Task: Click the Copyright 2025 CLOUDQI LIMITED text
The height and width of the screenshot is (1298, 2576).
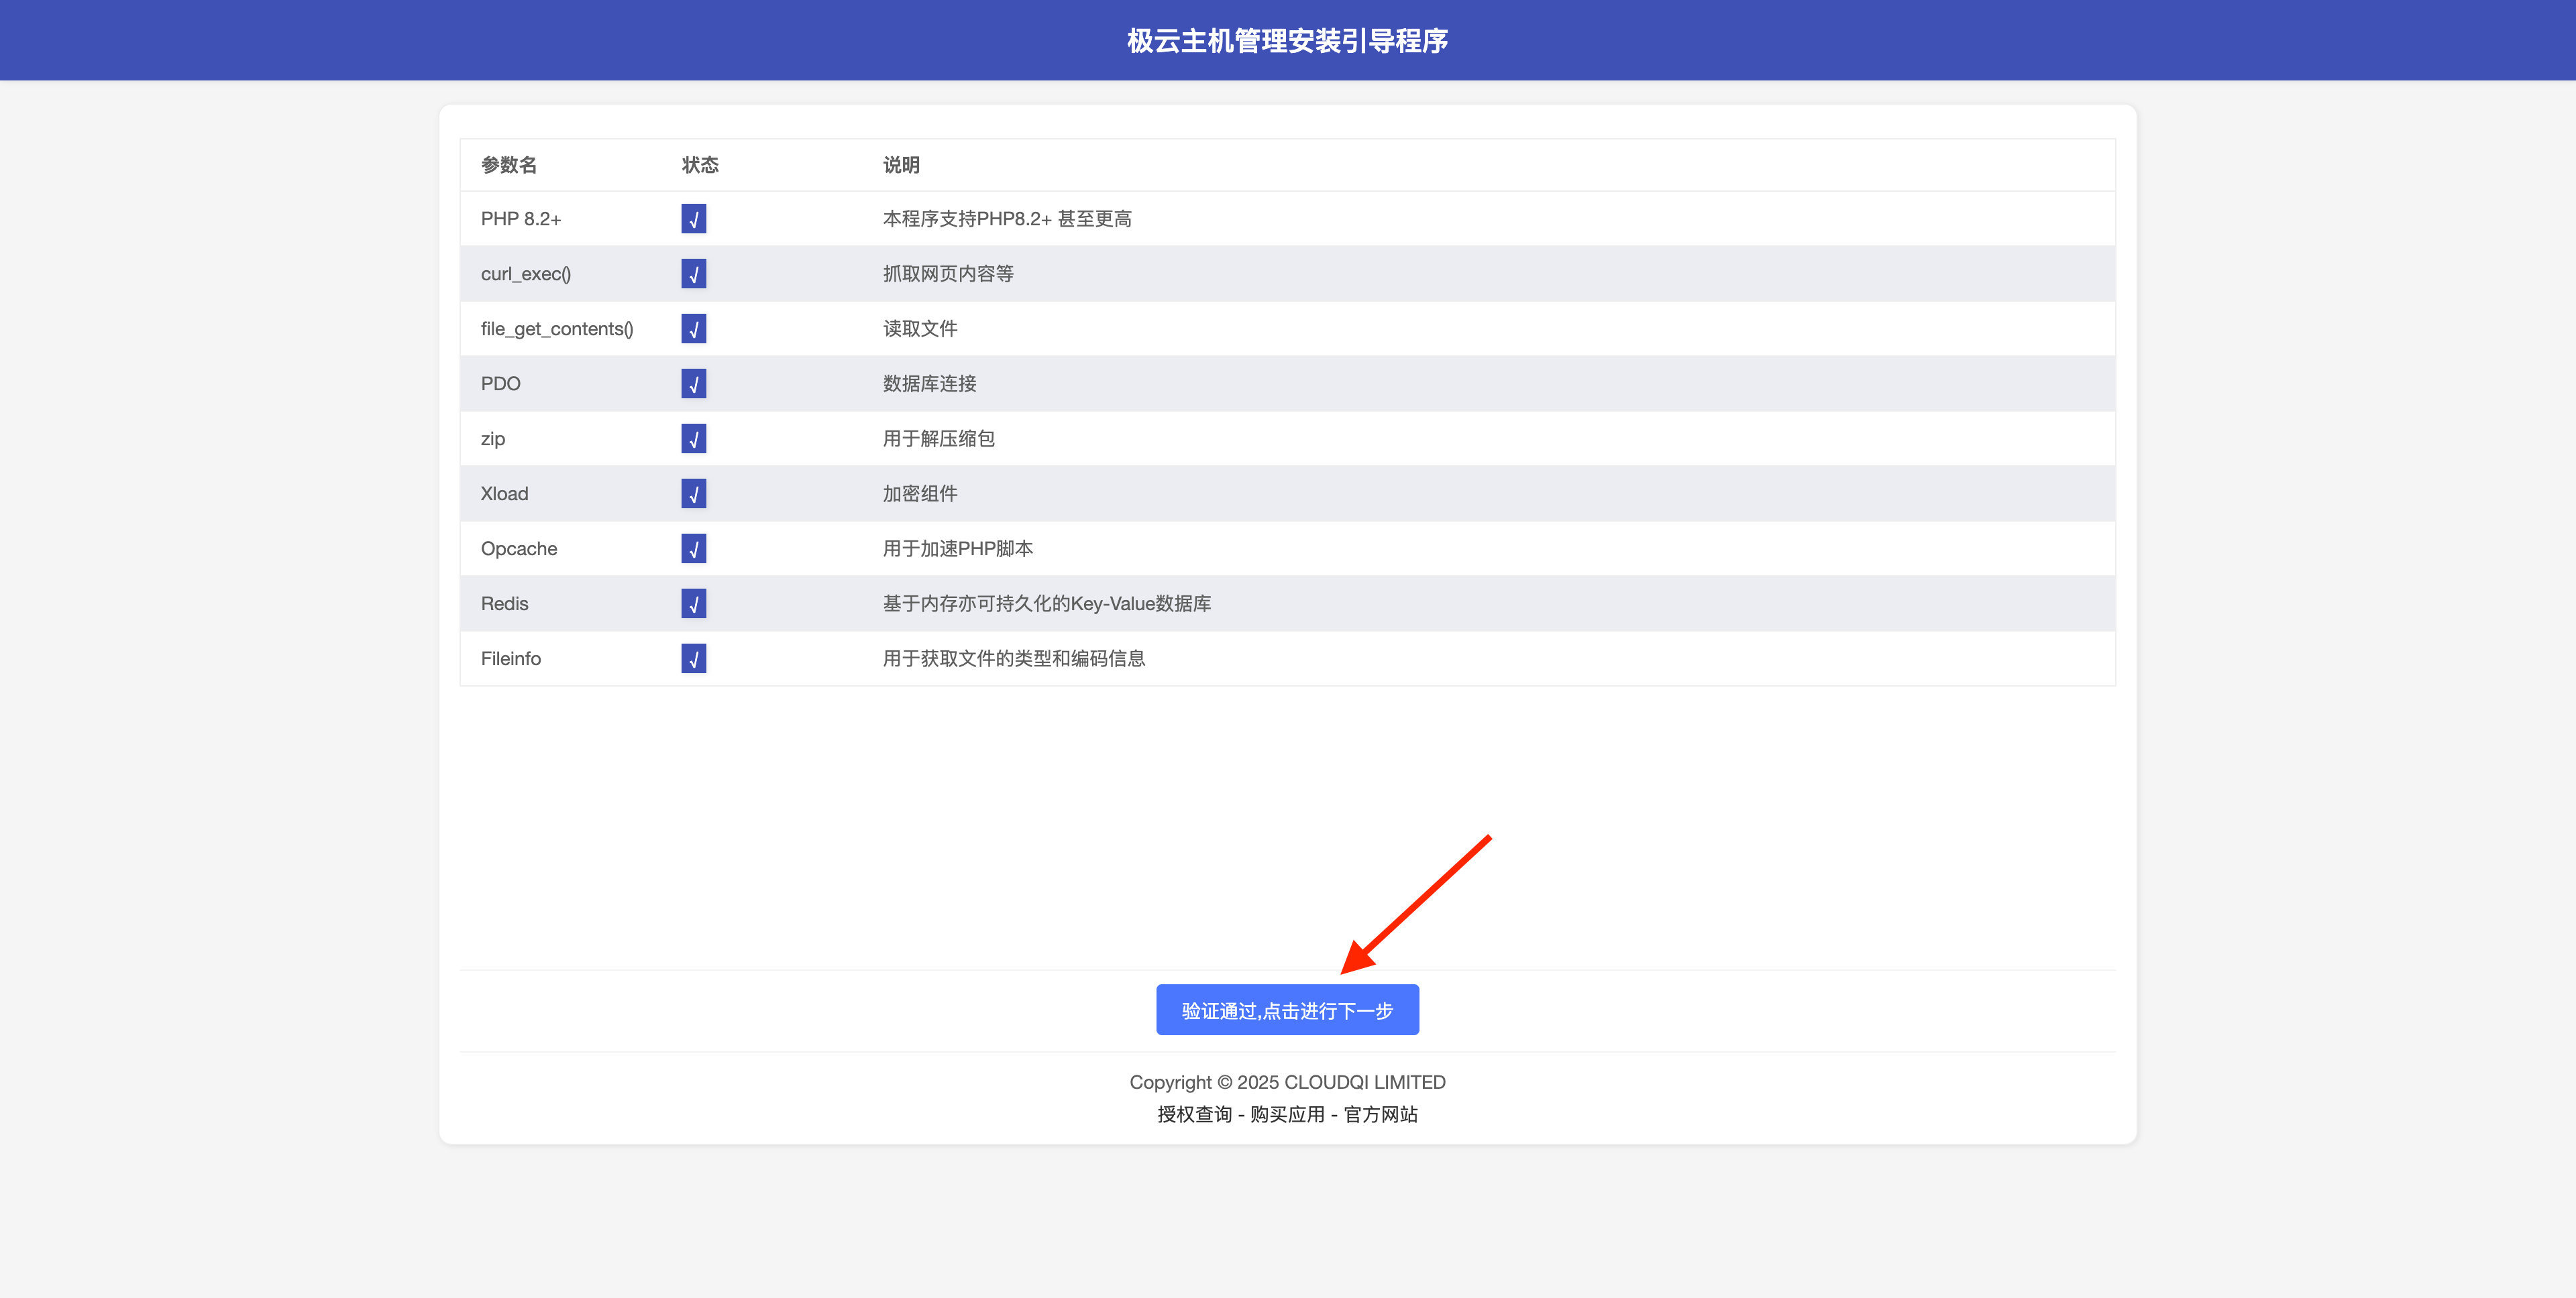Action: (1287, 1082)
